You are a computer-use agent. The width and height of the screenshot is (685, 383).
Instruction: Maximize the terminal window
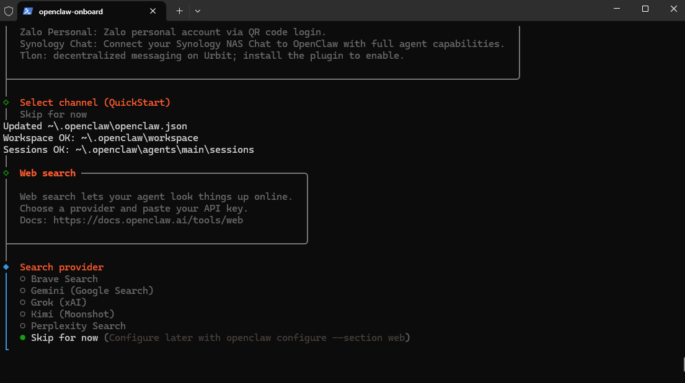click(x=645, y=9)
